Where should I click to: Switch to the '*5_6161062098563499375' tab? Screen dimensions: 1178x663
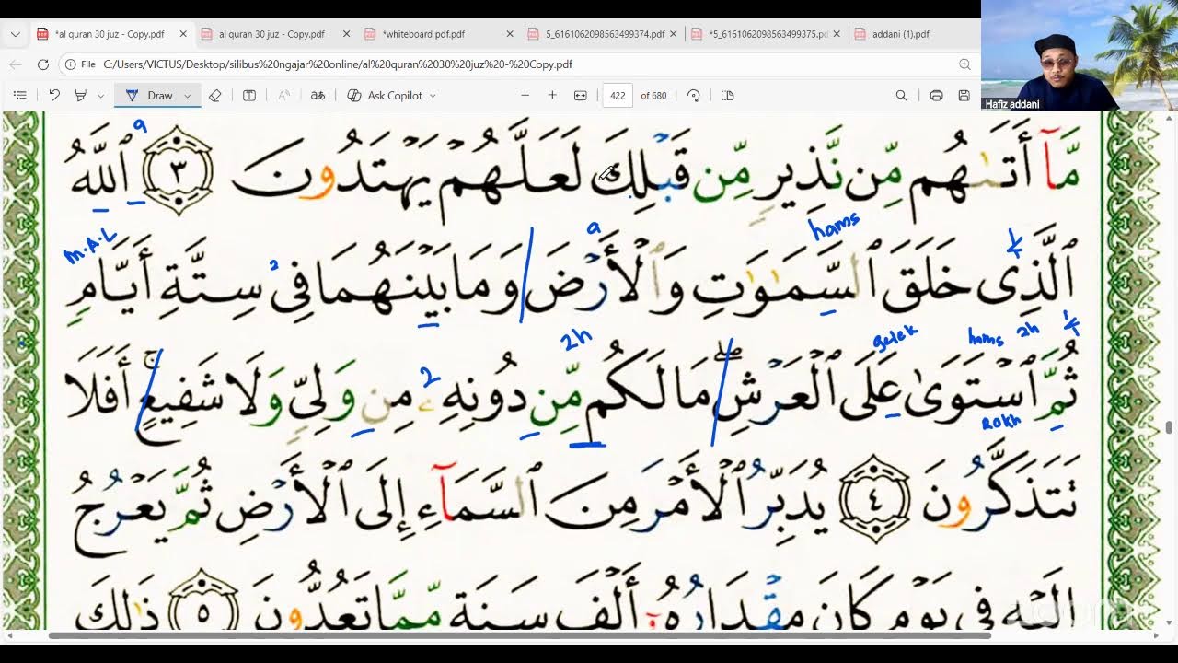(766, 34)
